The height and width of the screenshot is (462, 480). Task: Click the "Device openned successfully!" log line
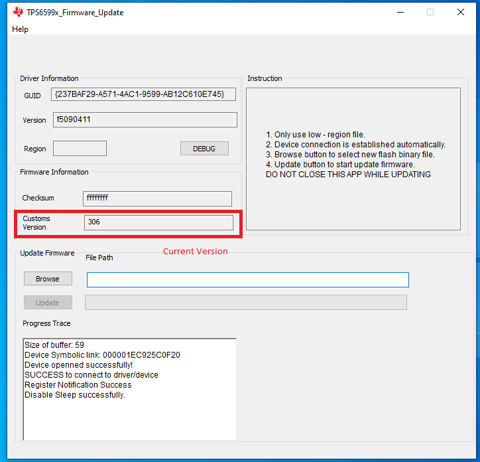pos(78,365)
